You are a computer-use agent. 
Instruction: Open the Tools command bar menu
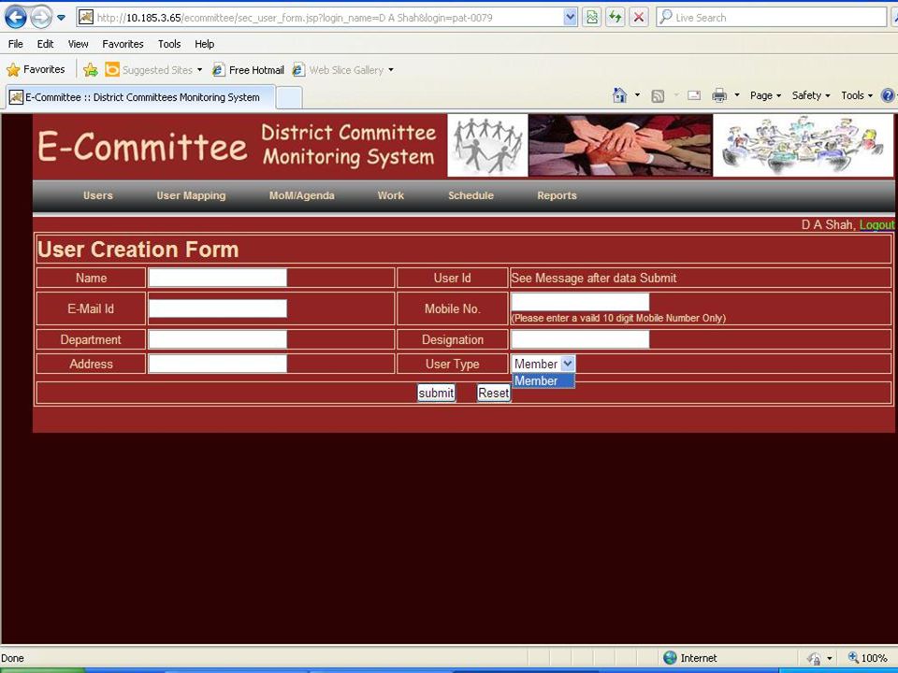[x=857, y=95]
